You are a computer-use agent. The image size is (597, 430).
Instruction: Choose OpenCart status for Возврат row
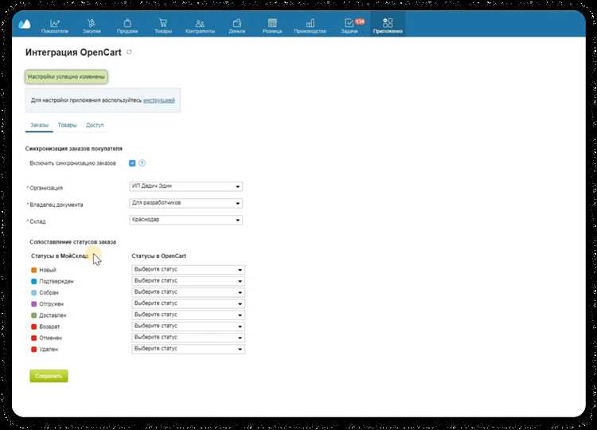pos(188,326)
